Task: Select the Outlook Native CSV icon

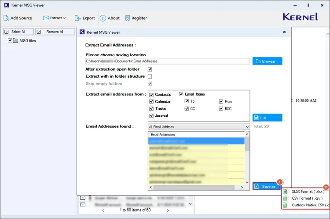Action: click(x=285, y=205)
